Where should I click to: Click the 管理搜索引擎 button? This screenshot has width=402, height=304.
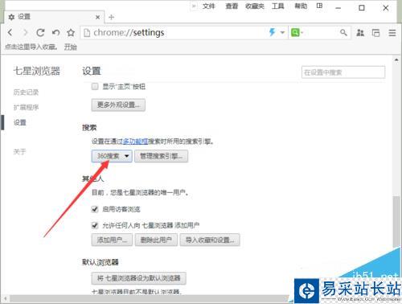pyautogui.click(x=161, y=156)
